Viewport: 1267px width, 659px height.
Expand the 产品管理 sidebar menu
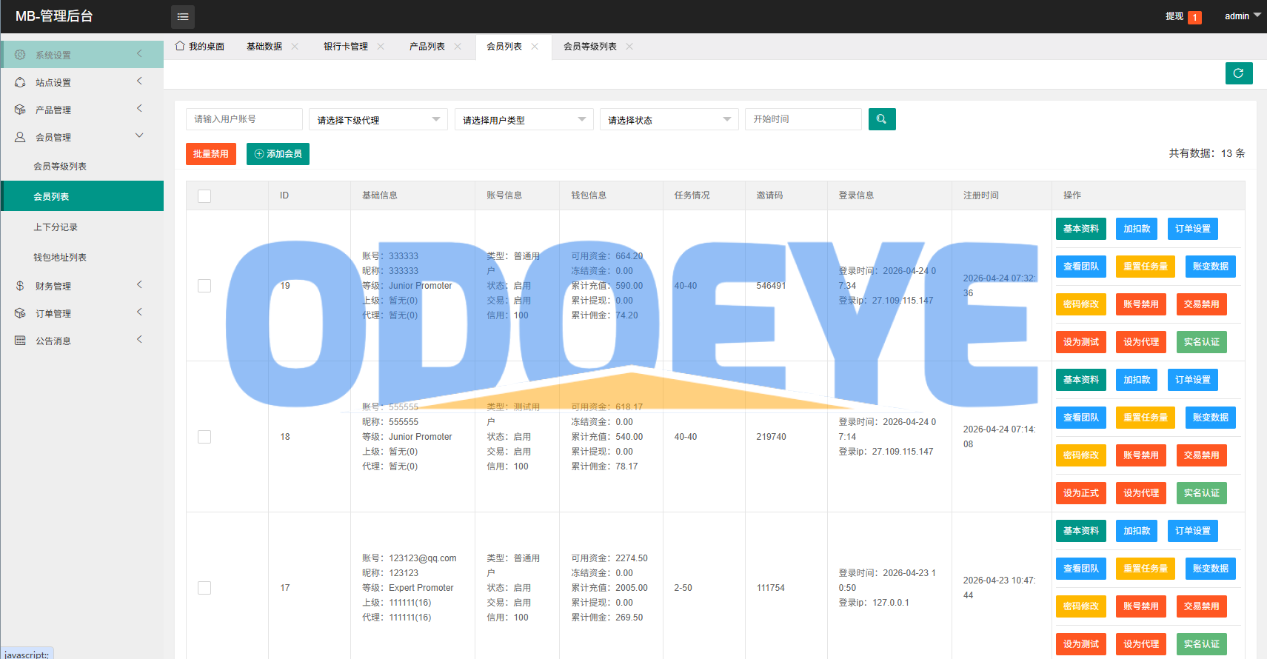point(82,110)
